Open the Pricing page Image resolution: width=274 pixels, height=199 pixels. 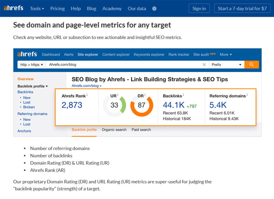[x=58, y=9]
